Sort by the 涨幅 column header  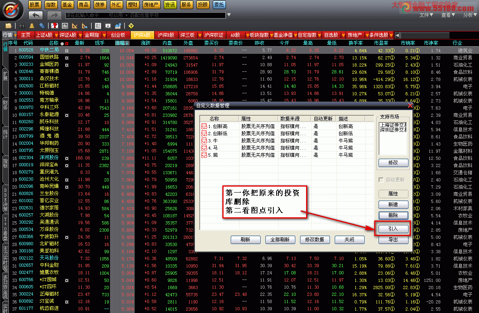tap(122, 43)
